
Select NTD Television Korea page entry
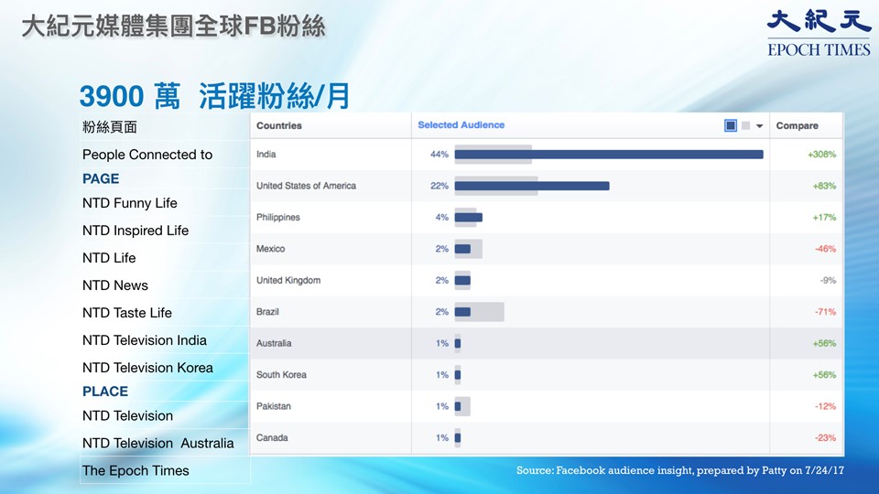point(147,368)
